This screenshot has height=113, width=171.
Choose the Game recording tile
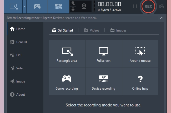click(x=67, y=82)
